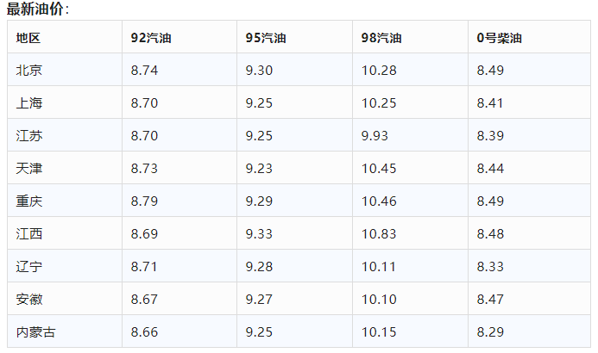Select the 上海 row label

point(28,103)
